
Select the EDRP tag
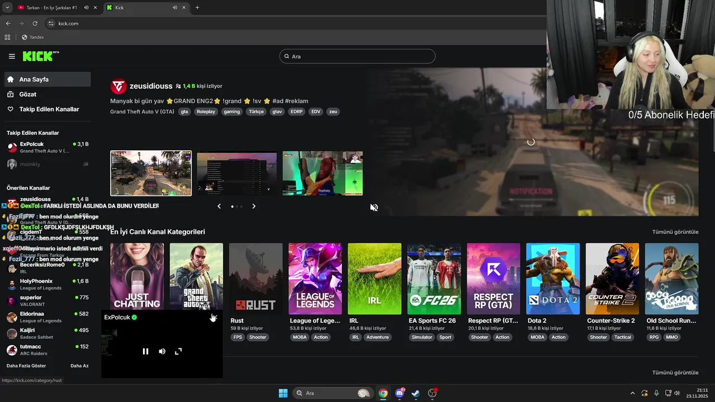tap(296, 112)
